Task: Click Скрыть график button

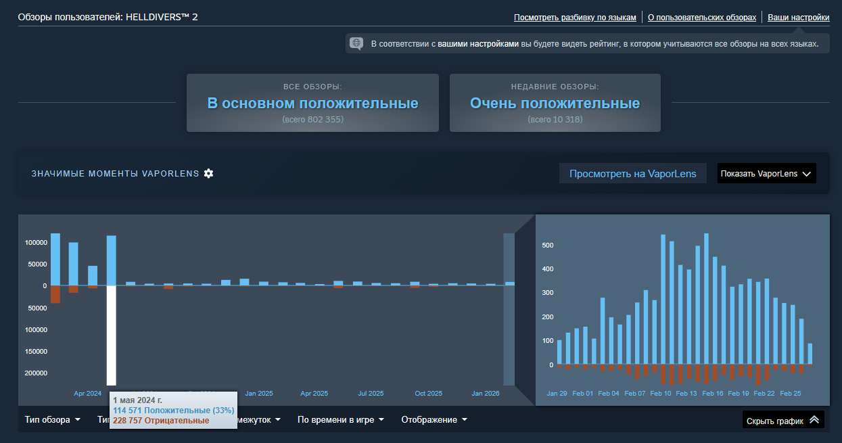Action: (x=783, y=420)
